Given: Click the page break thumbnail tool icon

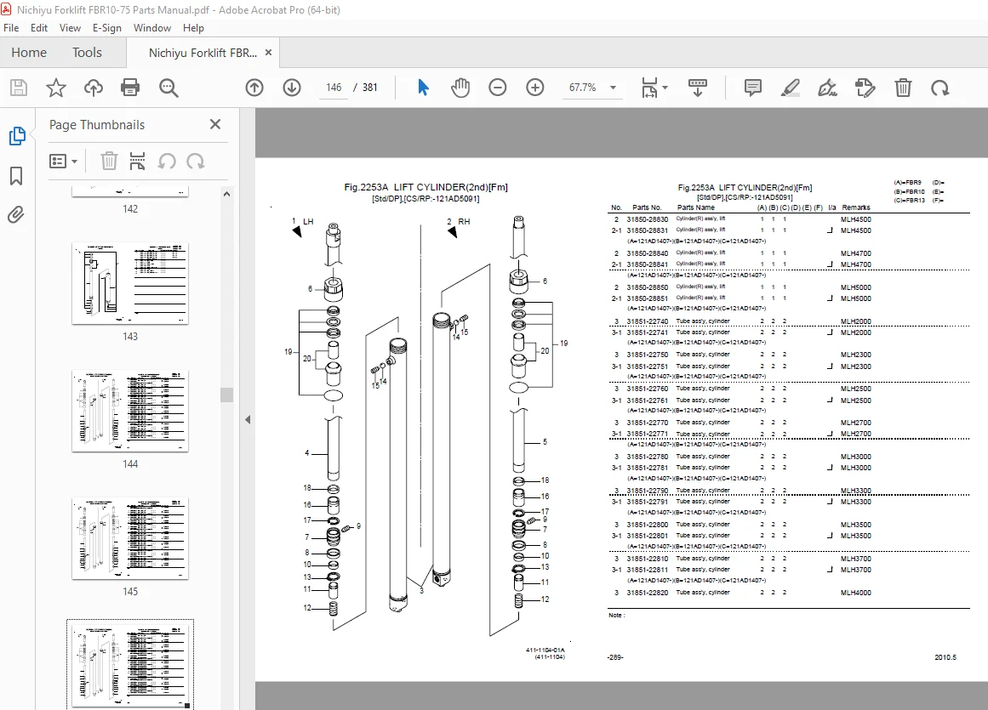Looking at the screenshot, I should tap(137, 162).
